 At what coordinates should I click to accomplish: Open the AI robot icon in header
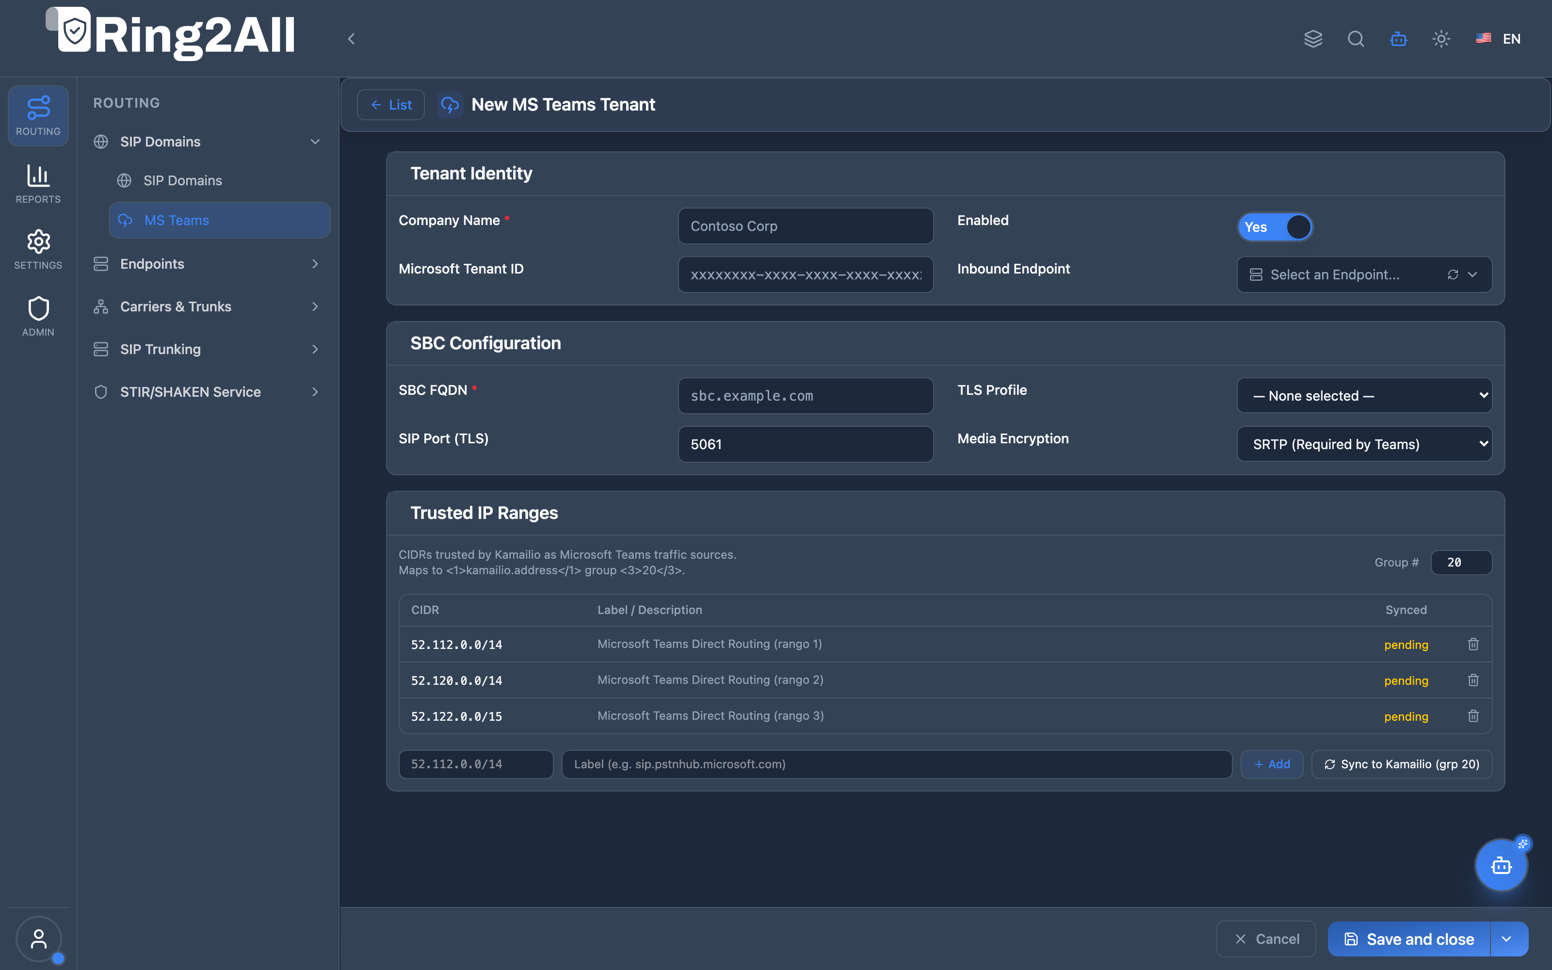(1399, 39)
